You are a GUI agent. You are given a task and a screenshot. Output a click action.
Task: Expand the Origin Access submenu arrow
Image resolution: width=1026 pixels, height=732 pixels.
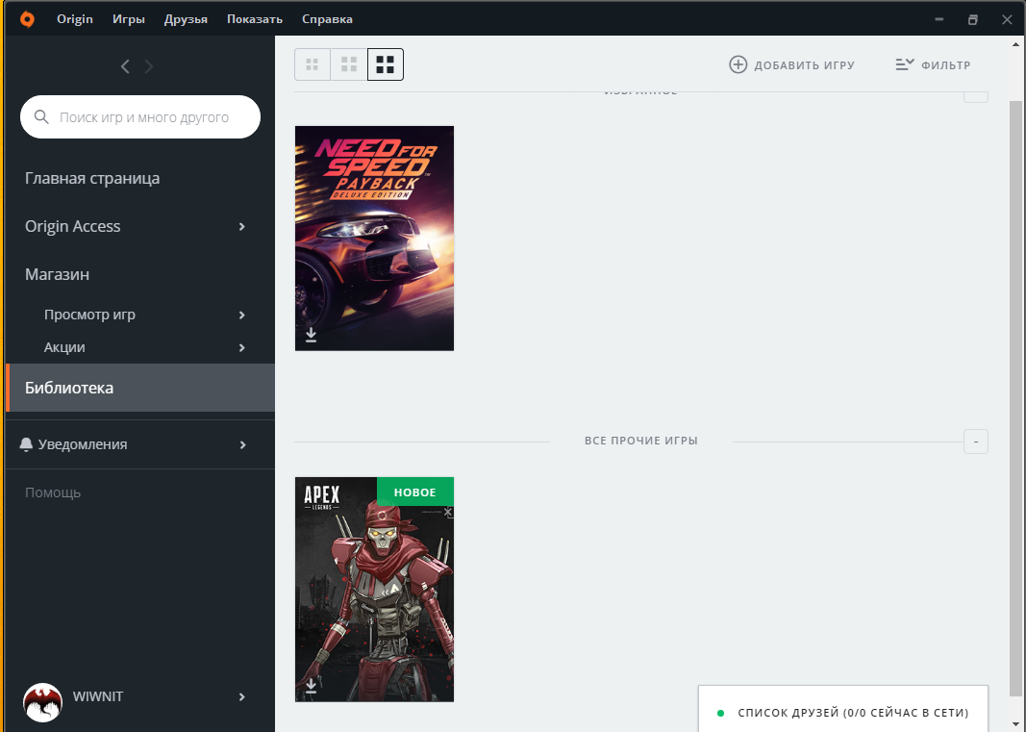tap(242, 227)
